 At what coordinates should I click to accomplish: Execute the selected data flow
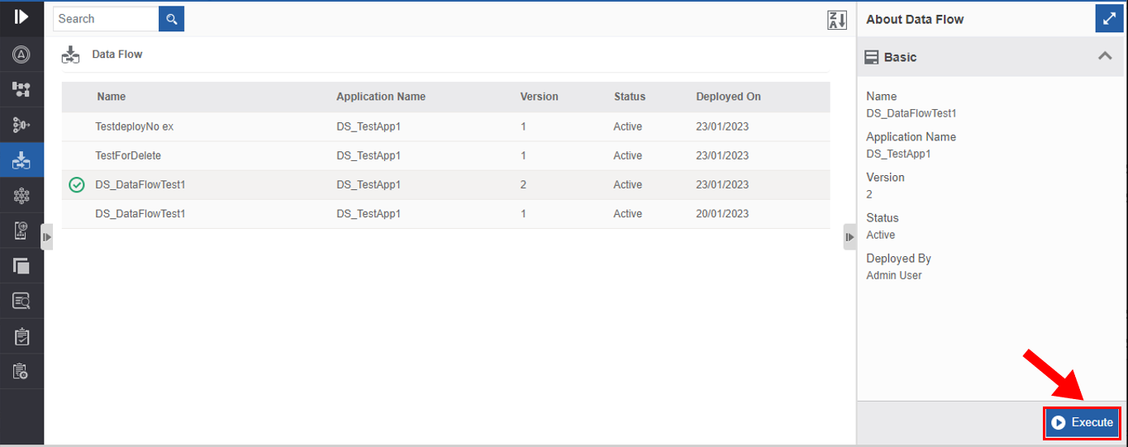(x=1083, y=422)
